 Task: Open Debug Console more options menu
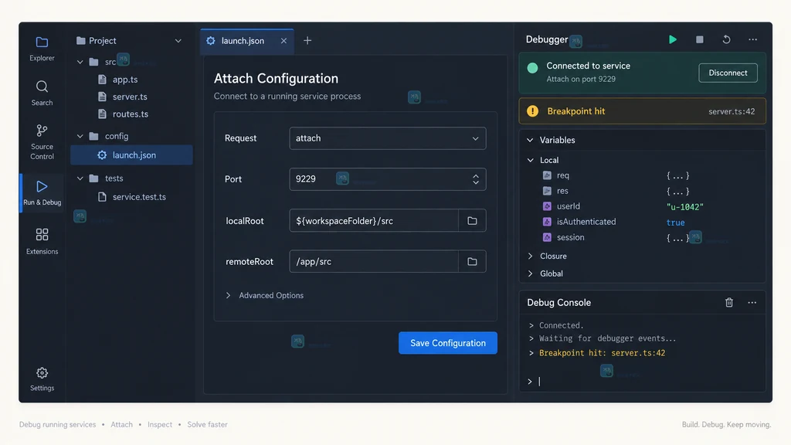coord(752,302)
